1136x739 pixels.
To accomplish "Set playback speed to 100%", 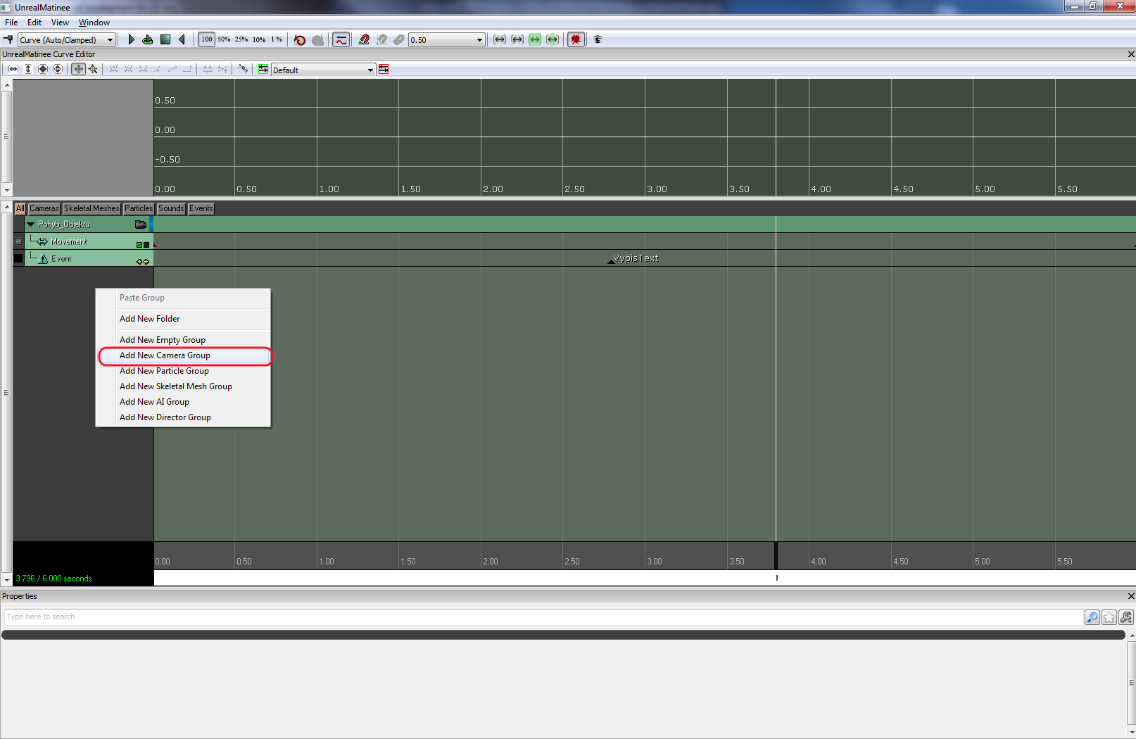I will click(x=206, y=39).
